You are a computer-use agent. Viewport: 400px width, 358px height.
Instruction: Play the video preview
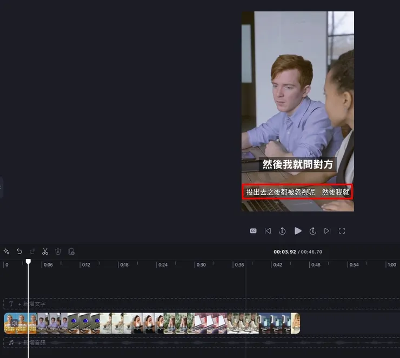tap(298, 231)
